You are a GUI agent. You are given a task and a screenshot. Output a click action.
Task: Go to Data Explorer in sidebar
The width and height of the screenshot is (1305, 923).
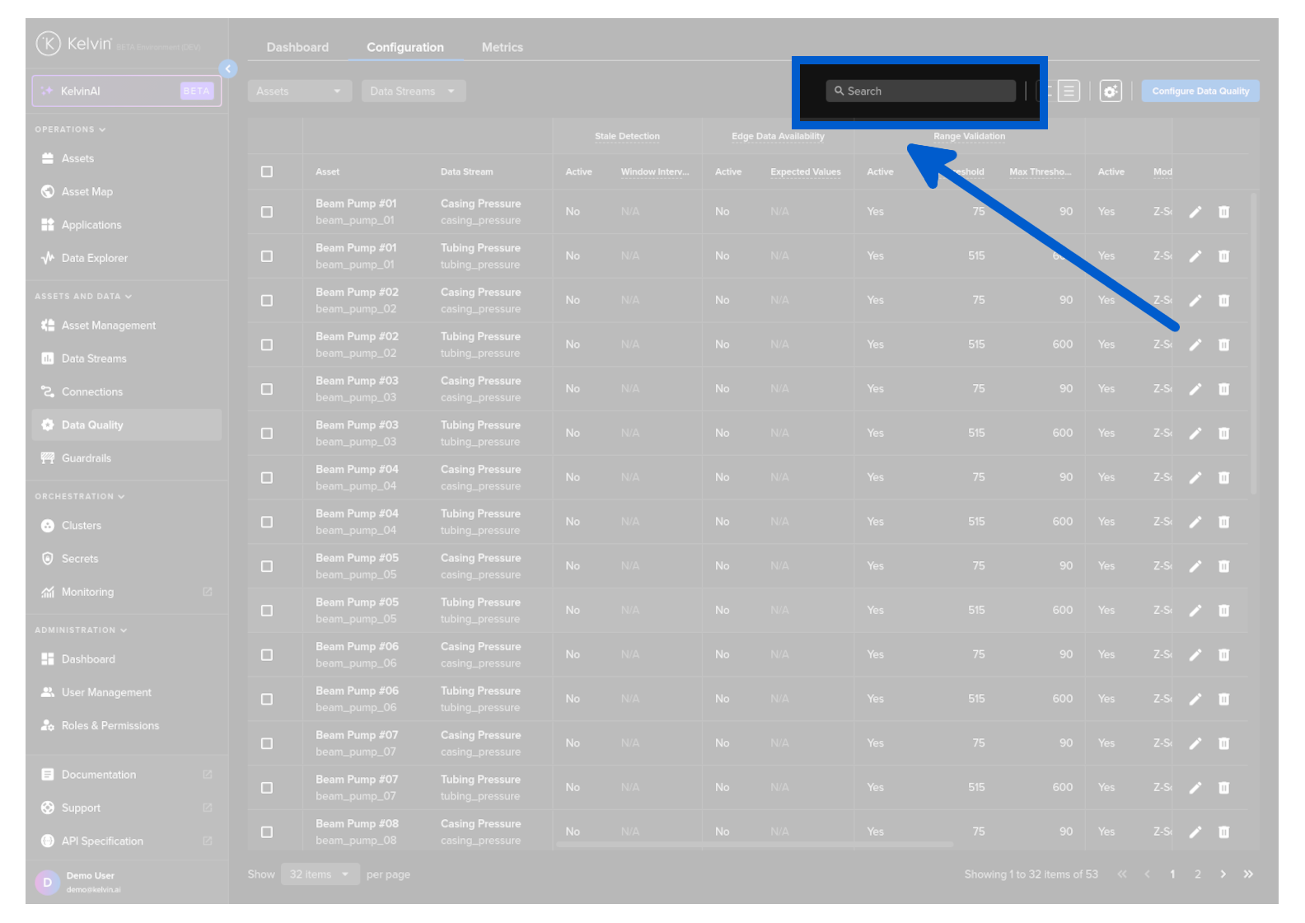(x=94, y=258)
